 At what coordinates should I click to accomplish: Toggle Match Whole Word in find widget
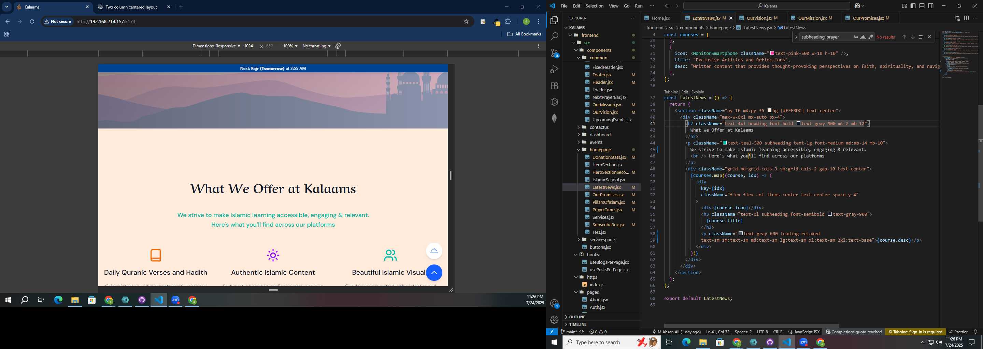(863, 37)
